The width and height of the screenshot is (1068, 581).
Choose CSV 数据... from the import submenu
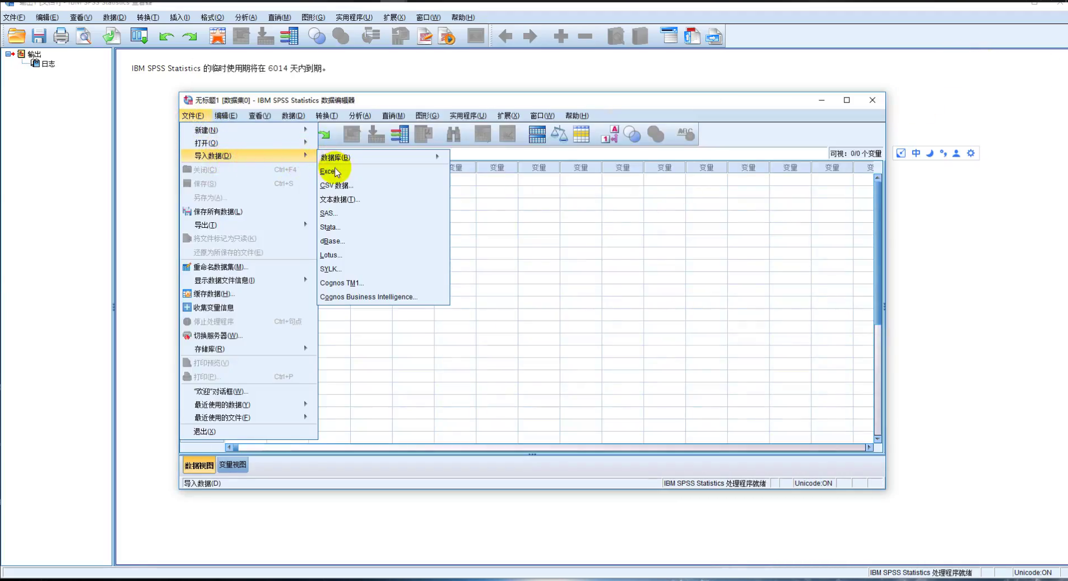point(383,185)
